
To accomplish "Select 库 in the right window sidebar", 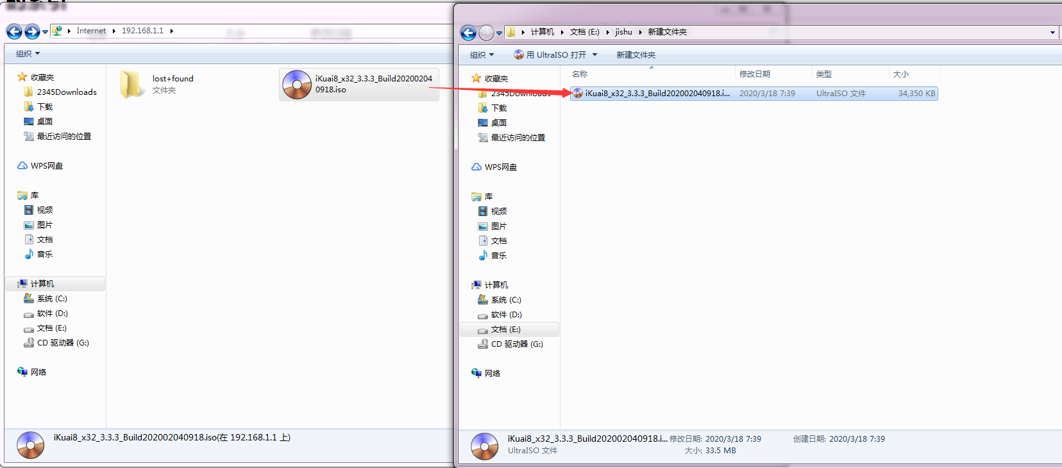I will [x=482, y=196].
